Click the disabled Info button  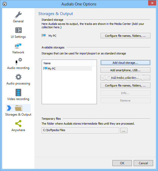[x=125, y=93]
